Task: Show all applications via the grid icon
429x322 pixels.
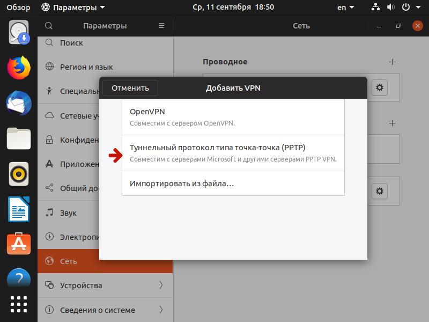Action: [x=18, y=304]
